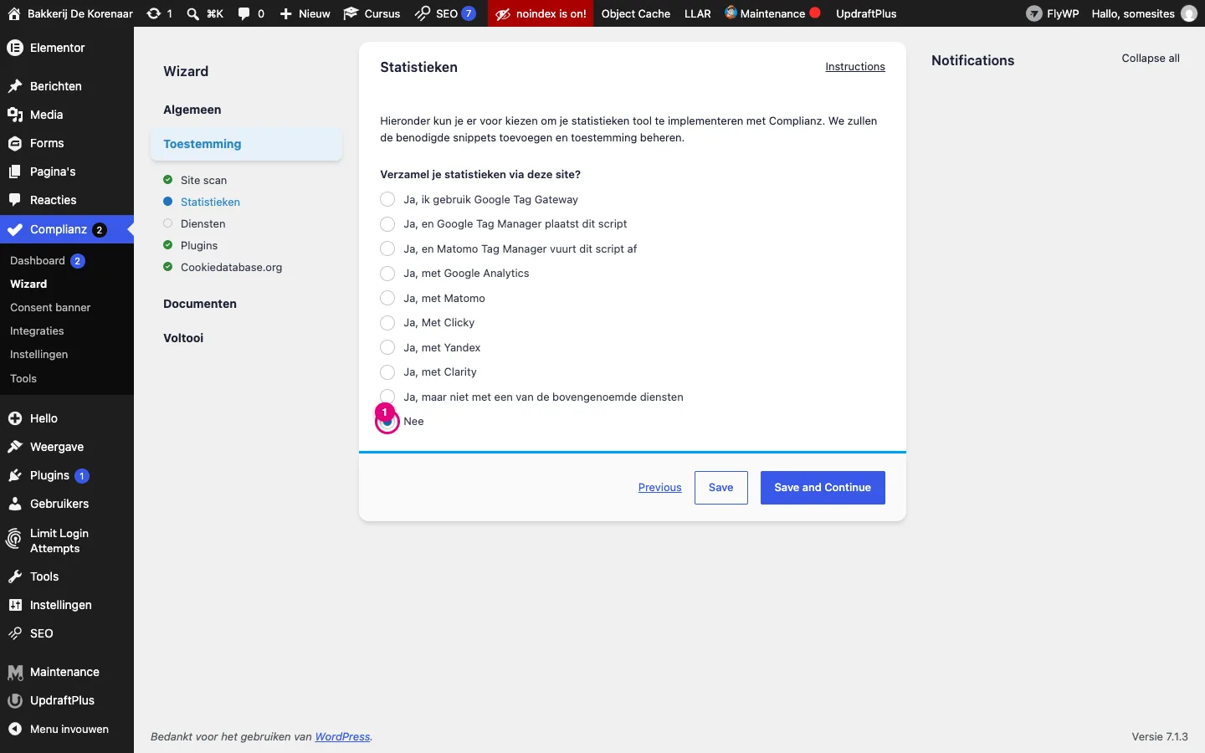This screenshot has height=753, width=1205.
Task: Go to Integraties under Complianz
Action: pyautogui.click(x=37, y=330)
